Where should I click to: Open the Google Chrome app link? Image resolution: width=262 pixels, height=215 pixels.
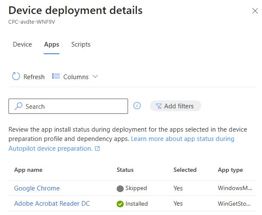[x=37, y=188]
